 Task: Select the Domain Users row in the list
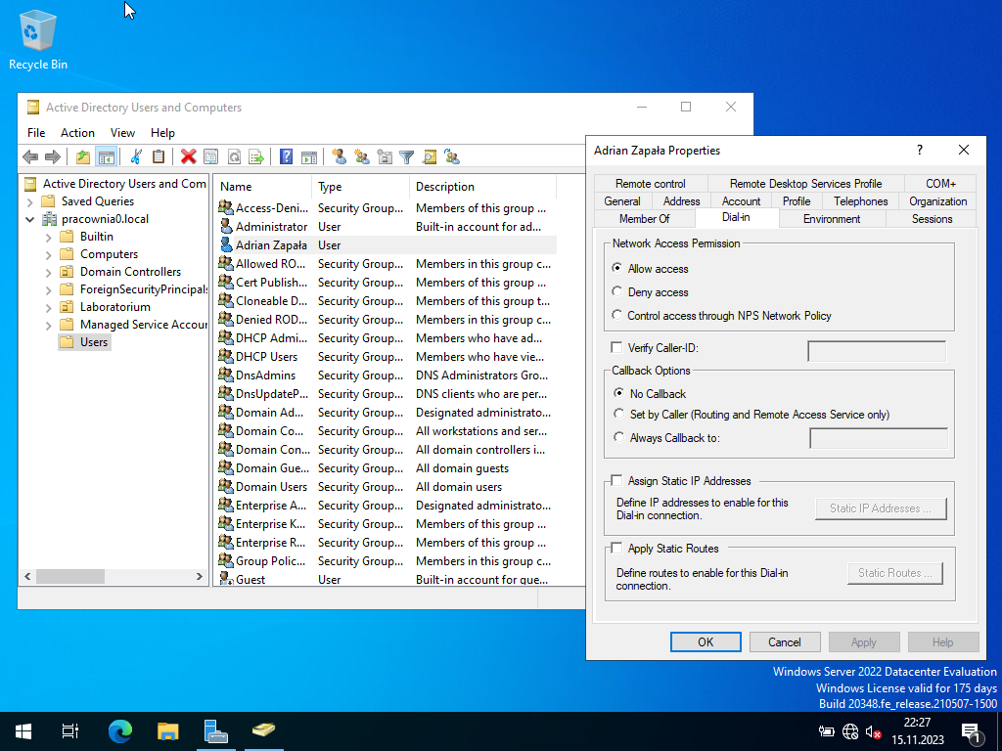(386, 487)
